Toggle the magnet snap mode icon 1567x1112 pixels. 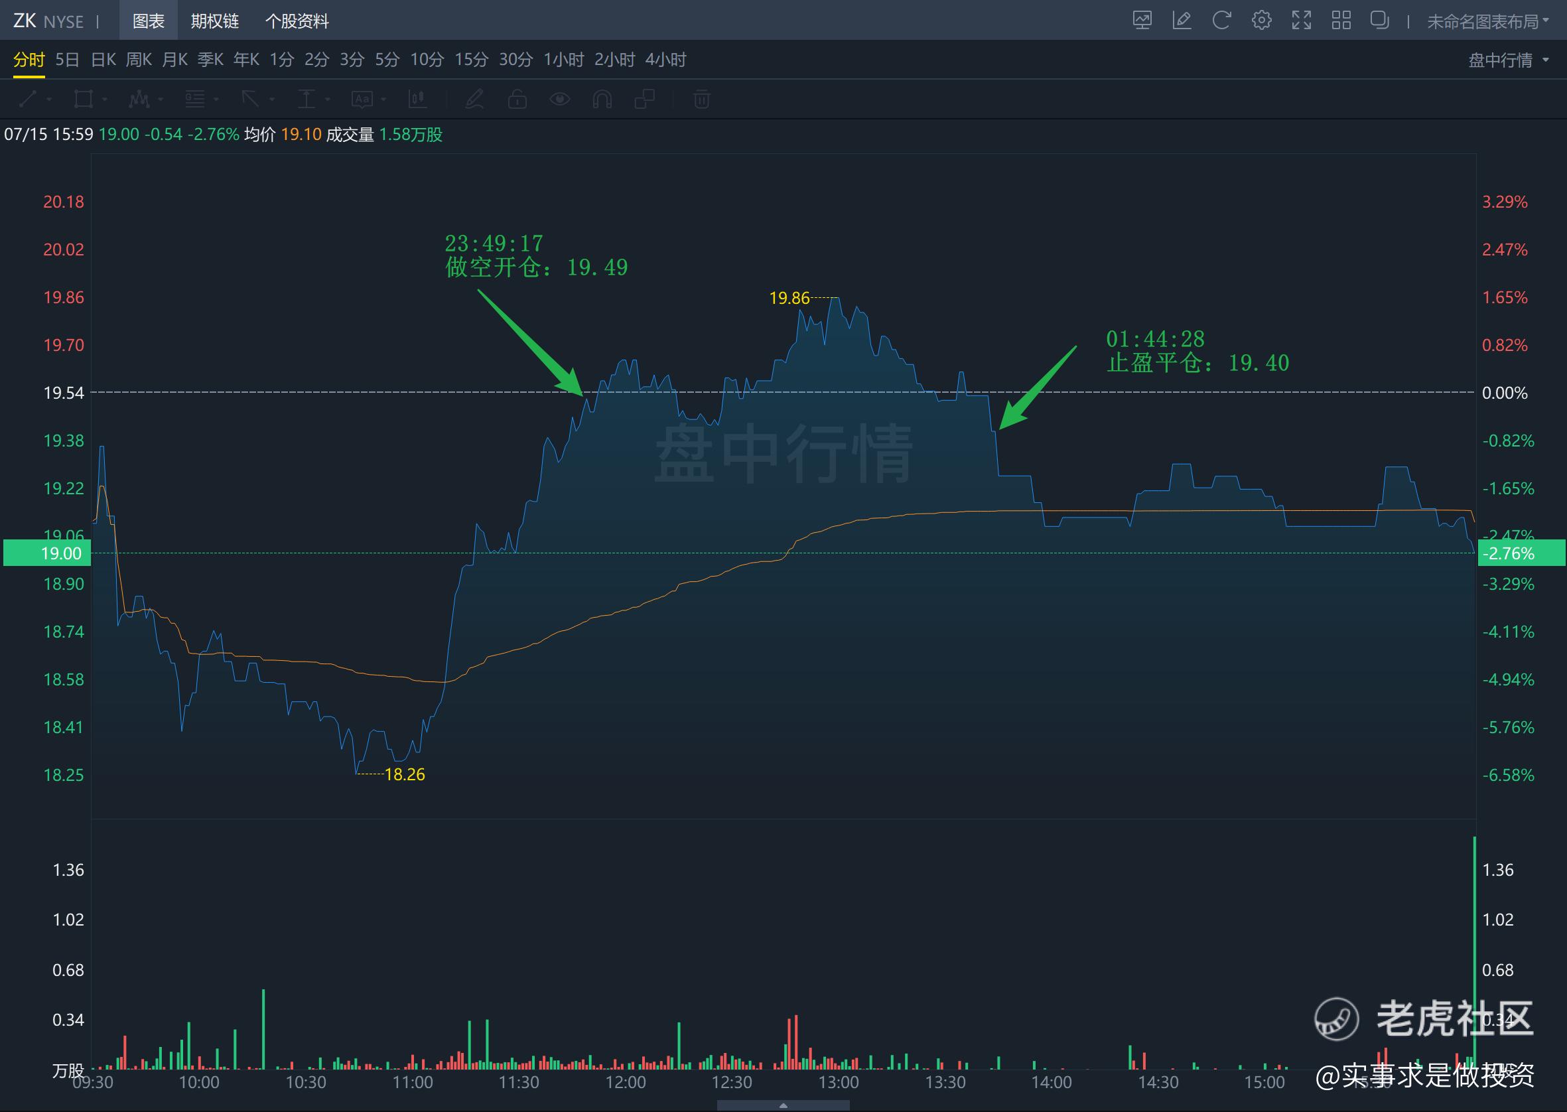coord(602,100)
